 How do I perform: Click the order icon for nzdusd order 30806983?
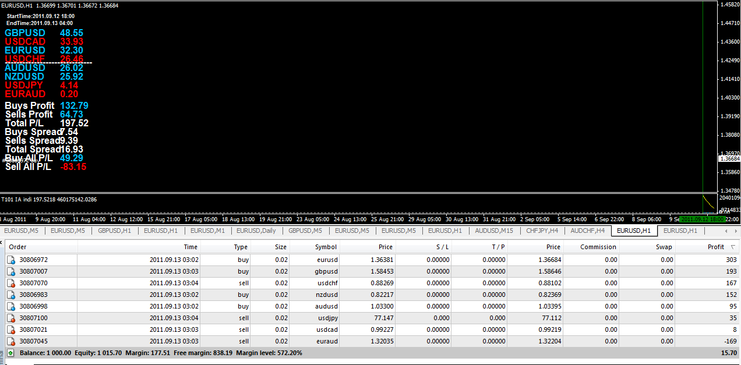coord(11,295)
